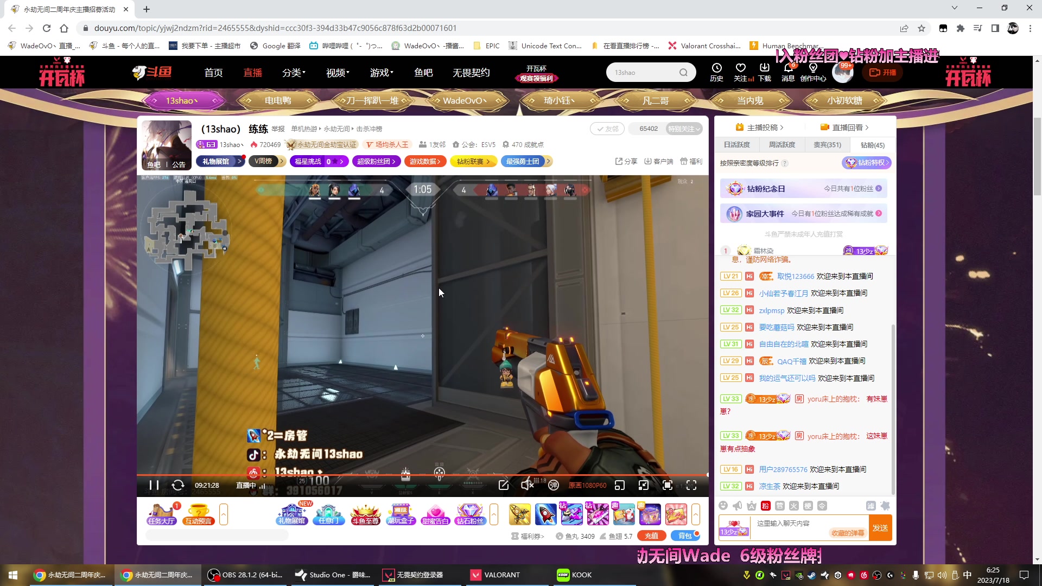Seek on the red video progress bar

point(422,475)
